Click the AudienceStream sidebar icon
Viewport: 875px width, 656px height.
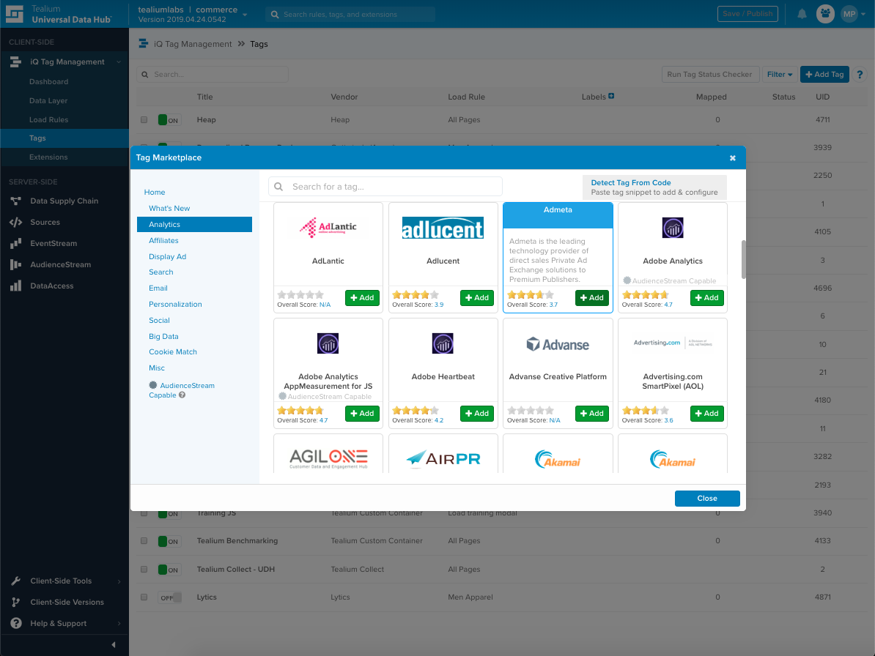tap(15, 264)
